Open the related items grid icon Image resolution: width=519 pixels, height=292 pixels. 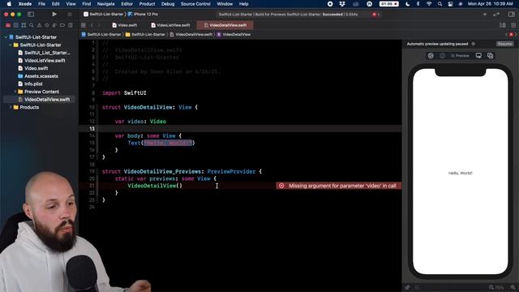[x=84, y=25]
